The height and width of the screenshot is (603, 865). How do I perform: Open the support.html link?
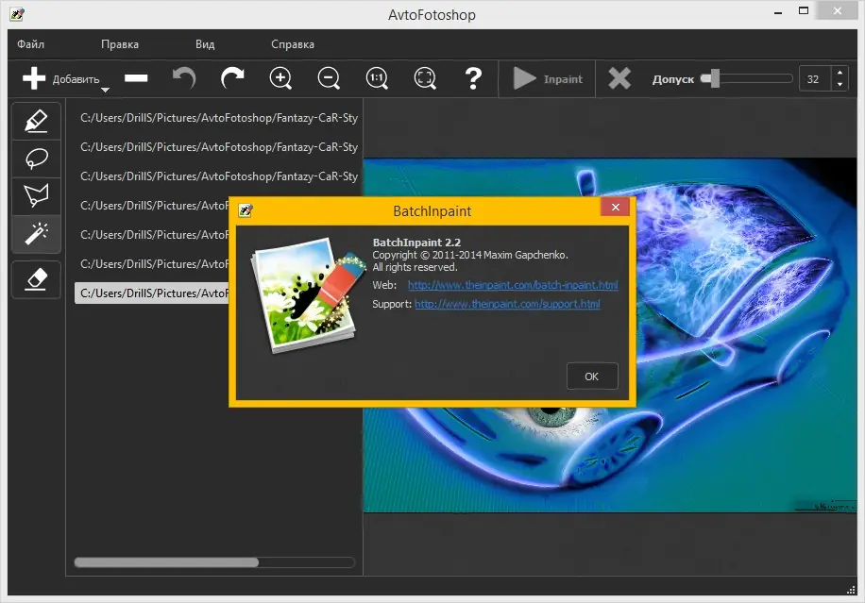click(x=507, y=304)
